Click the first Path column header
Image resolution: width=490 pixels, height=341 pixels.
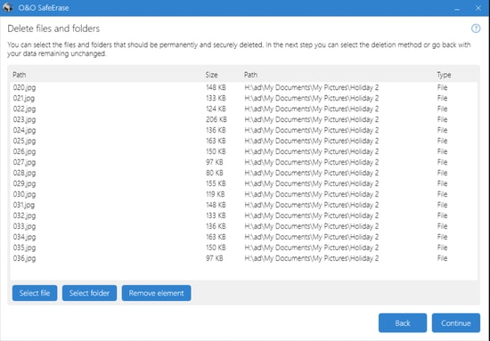point(20,75)
